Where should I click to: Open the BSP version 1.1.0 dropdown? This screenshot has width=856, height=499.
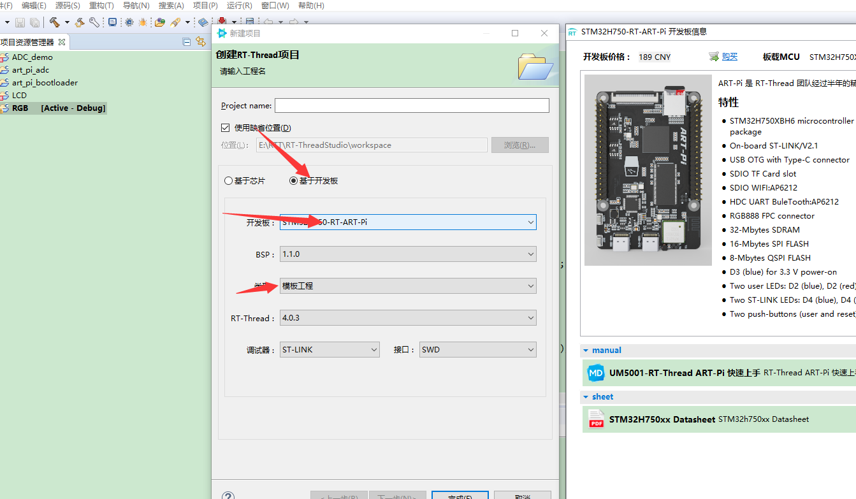(x=408, y=254)
